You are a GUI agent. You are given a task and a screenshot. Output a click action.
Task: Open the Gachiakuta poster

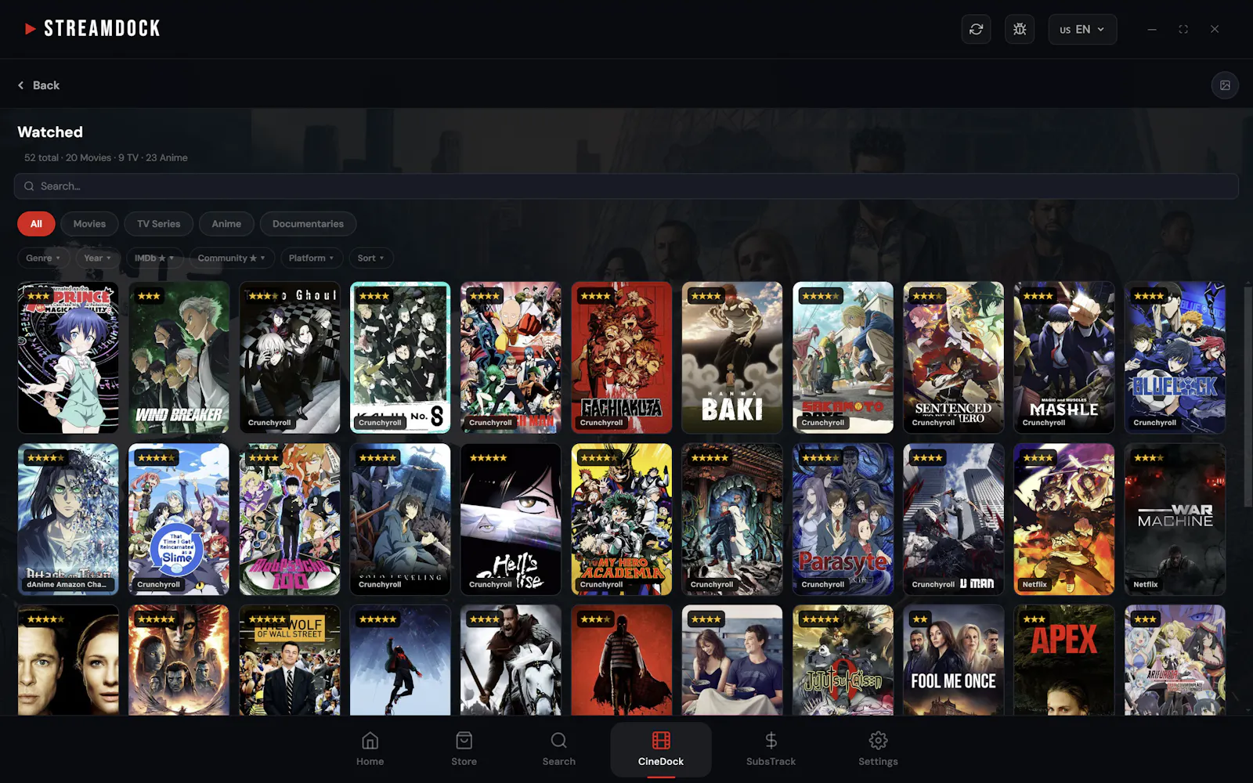[x=622, y=357]
